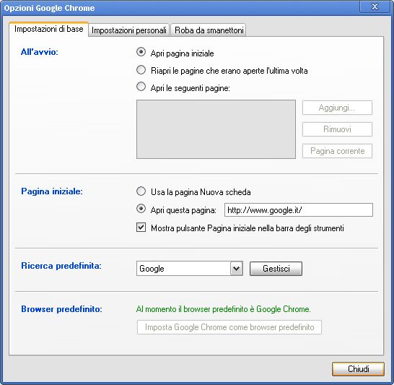Uncheck 'Mostra pulsante Pagina iniziale' checkbox

point(141,228)
